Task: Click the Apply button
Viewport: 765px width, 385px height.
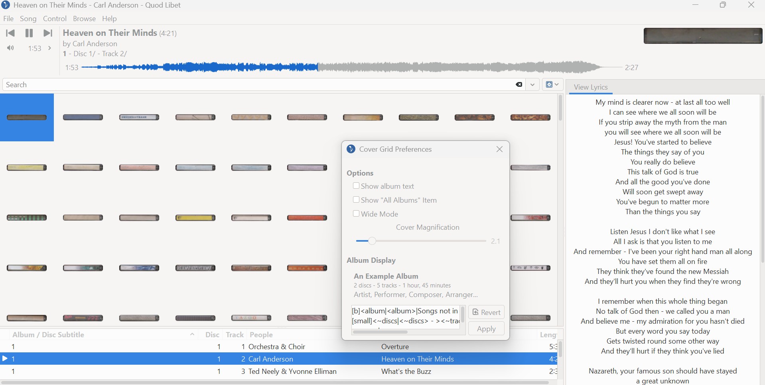Action: [x=486, y=328]
